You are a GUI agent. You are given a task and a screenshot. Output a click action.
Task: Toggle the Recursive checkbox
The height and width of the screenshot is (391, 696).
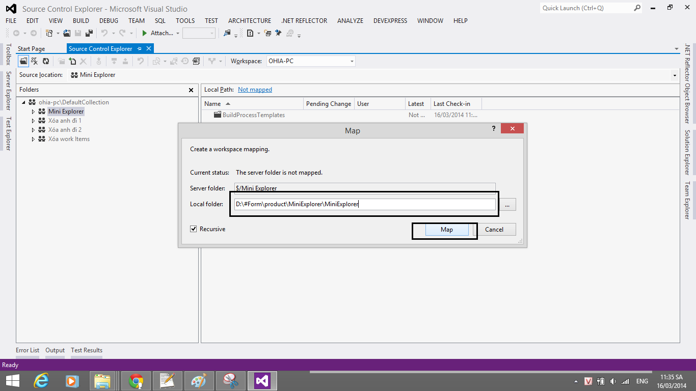[194, 229]
